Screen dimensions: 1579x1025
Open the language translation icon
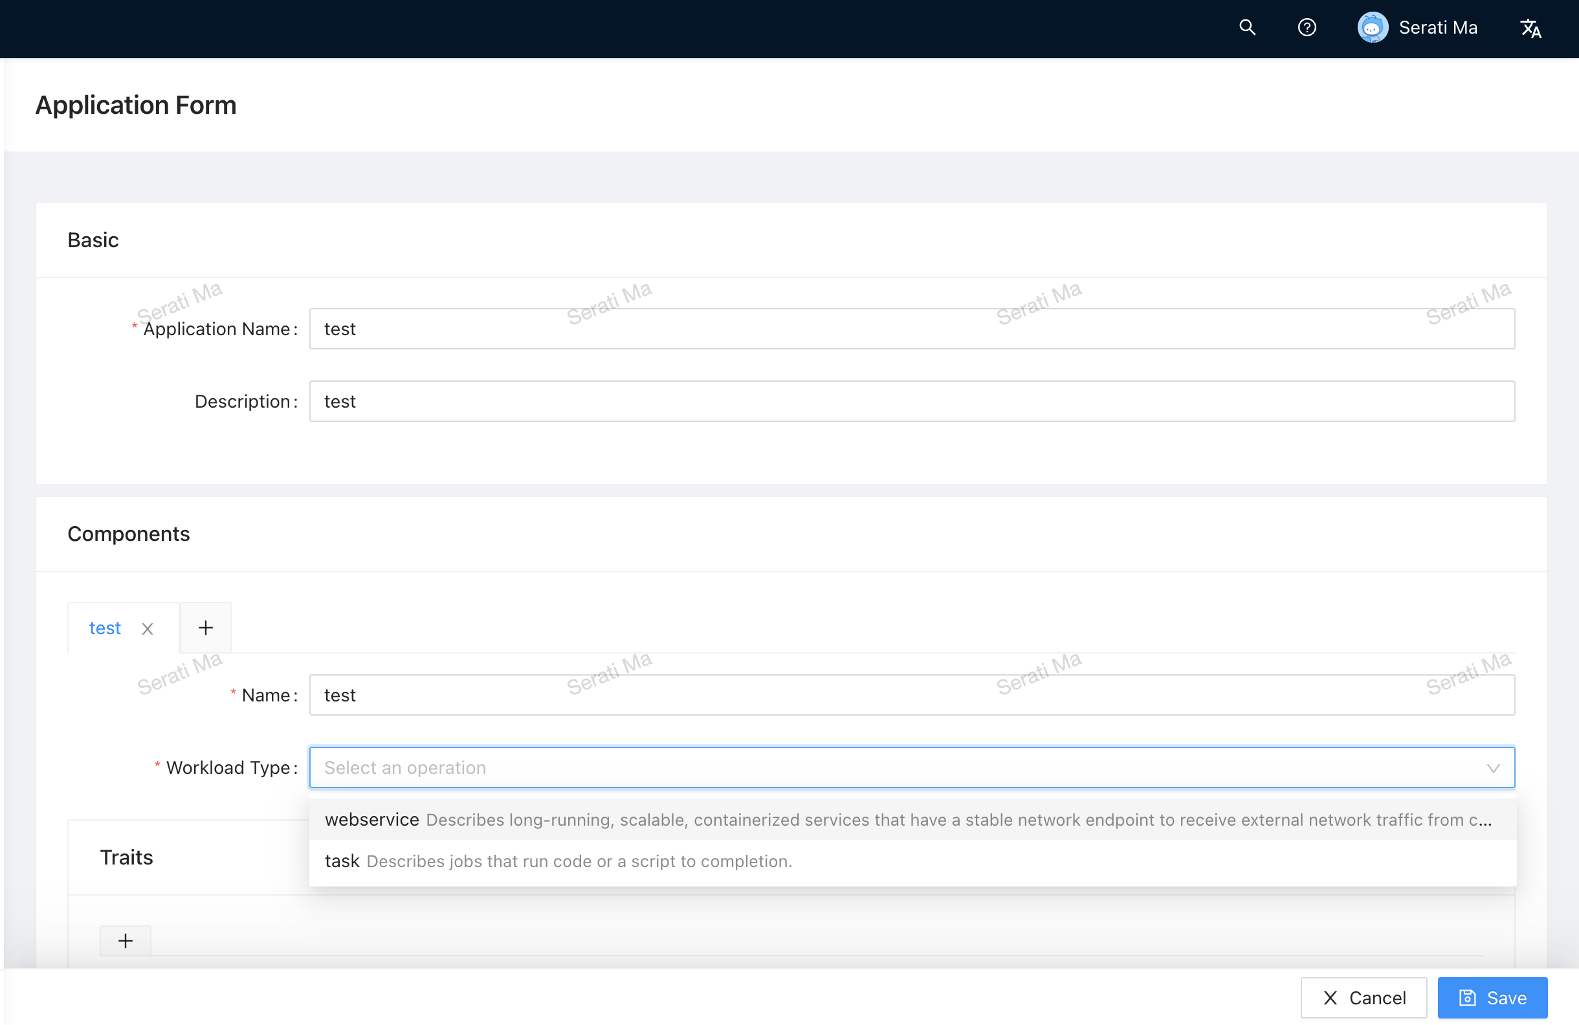(x=1530, y=28)
